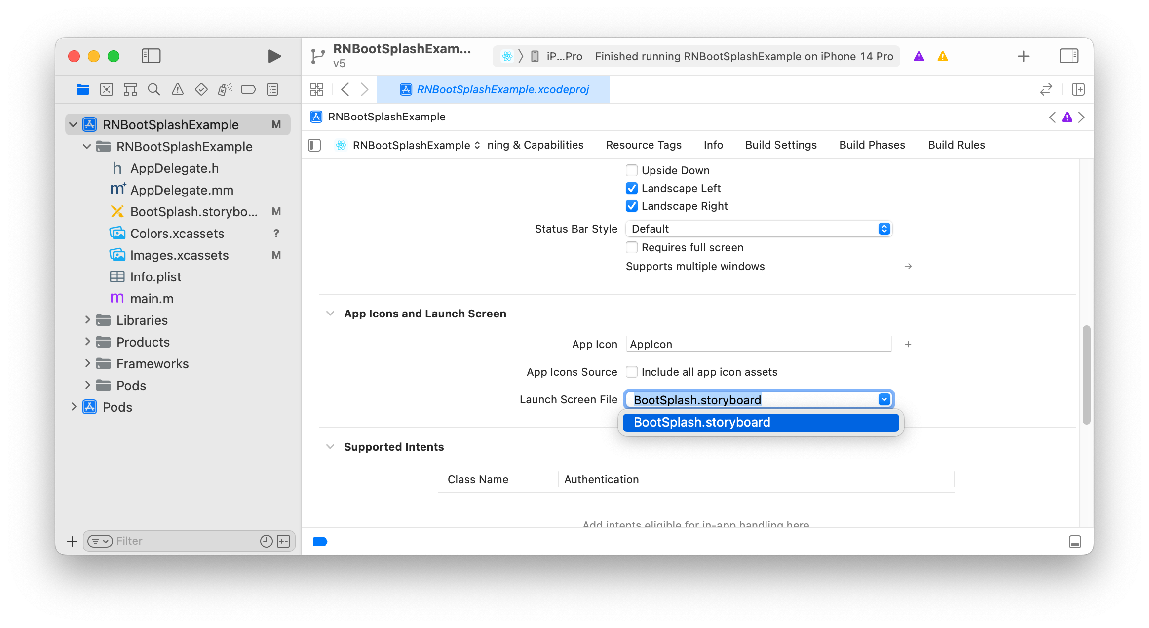Open the Find navigator magnifier icon

[x=154, y=89]
